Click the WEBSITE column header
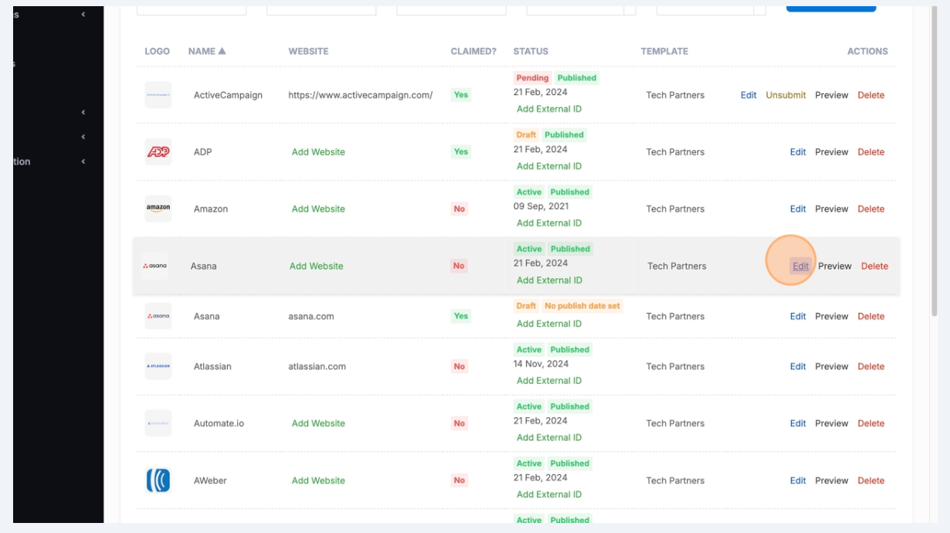Screen dimensions: 950x533 pos(308,51)
